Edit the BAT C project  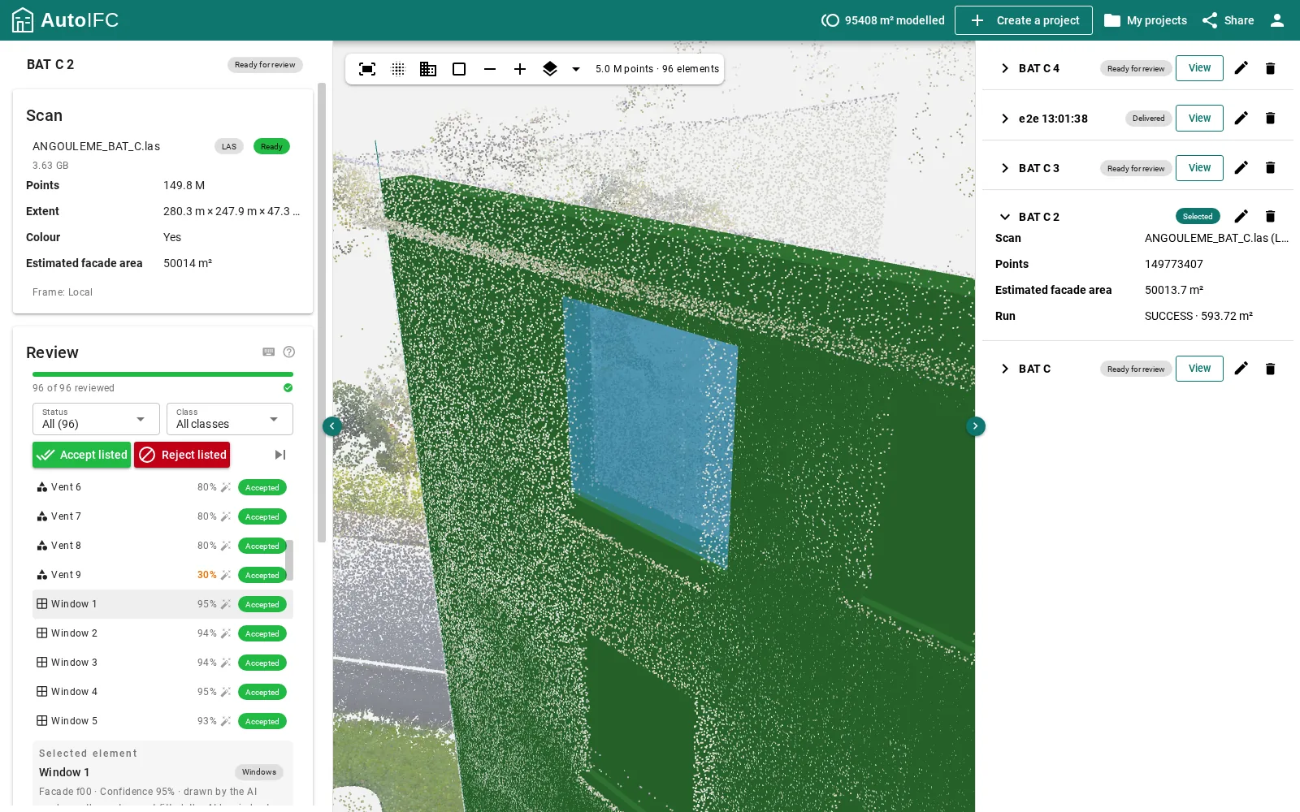coord(1241,369)
